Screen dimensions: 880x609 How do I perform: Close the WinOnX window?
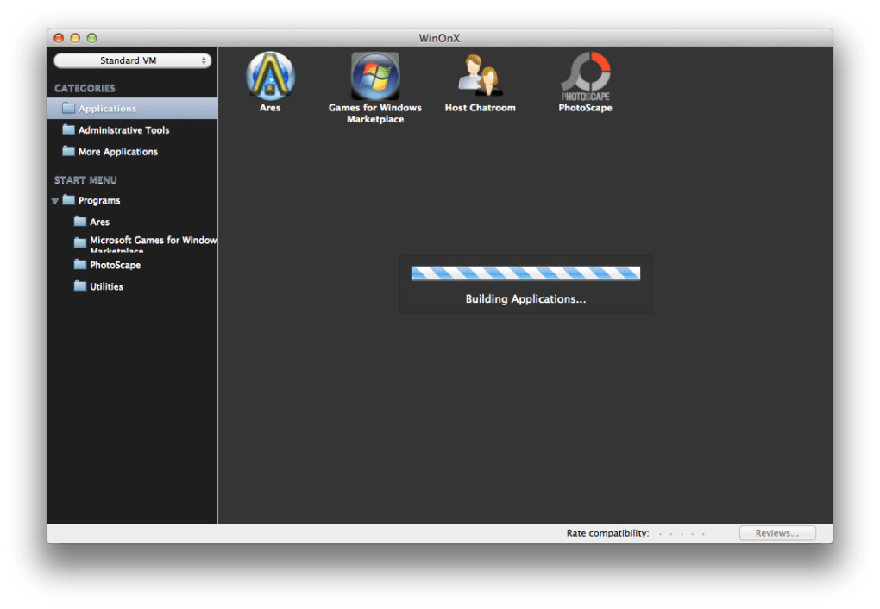pyautogui.click(x=59, y=38)
